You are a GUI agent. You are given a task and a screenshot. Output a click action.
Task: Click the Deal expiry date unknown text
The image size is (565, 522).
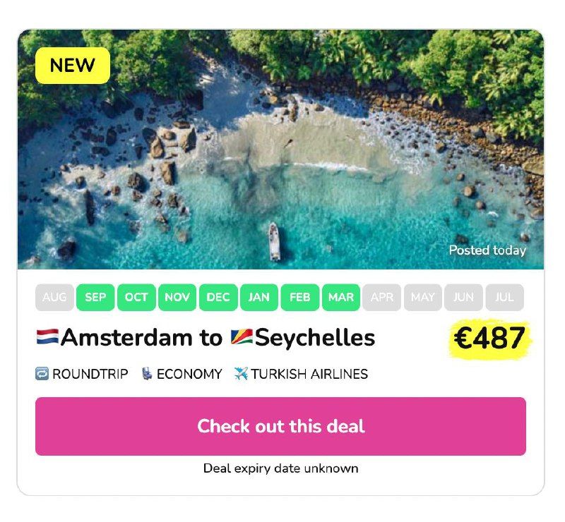280,468
